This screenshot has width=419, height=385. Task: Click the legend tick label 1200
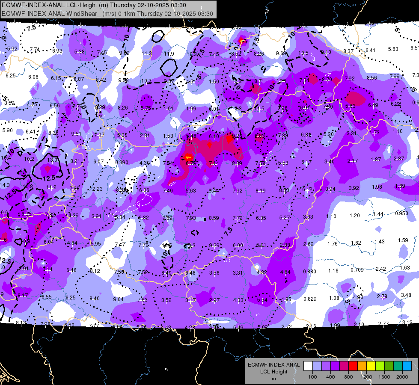pyautogui.click(x=366, y=377)
